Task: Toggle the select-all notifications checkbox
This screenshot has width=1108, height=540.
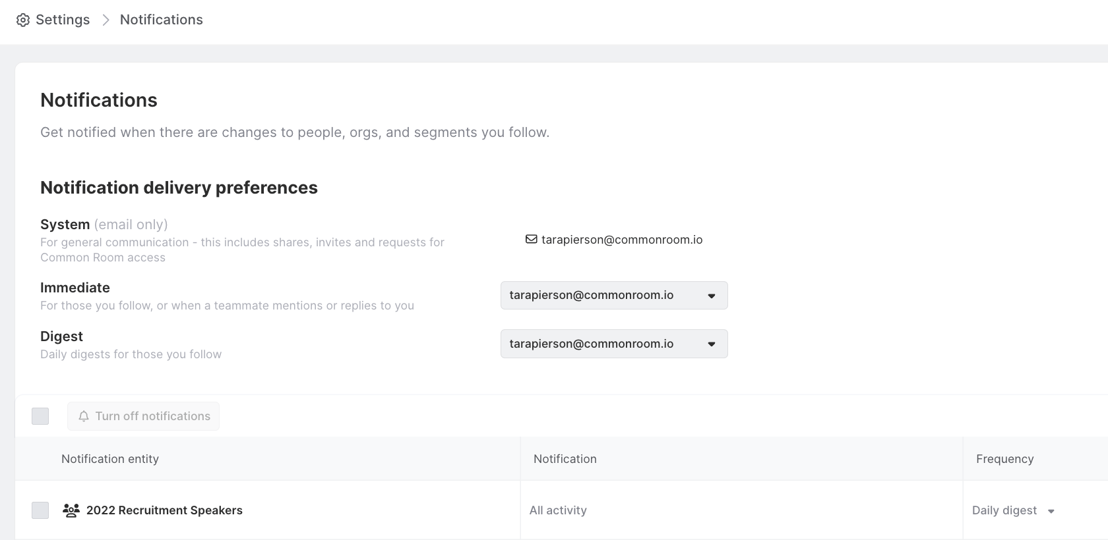Action: point(40,416)
